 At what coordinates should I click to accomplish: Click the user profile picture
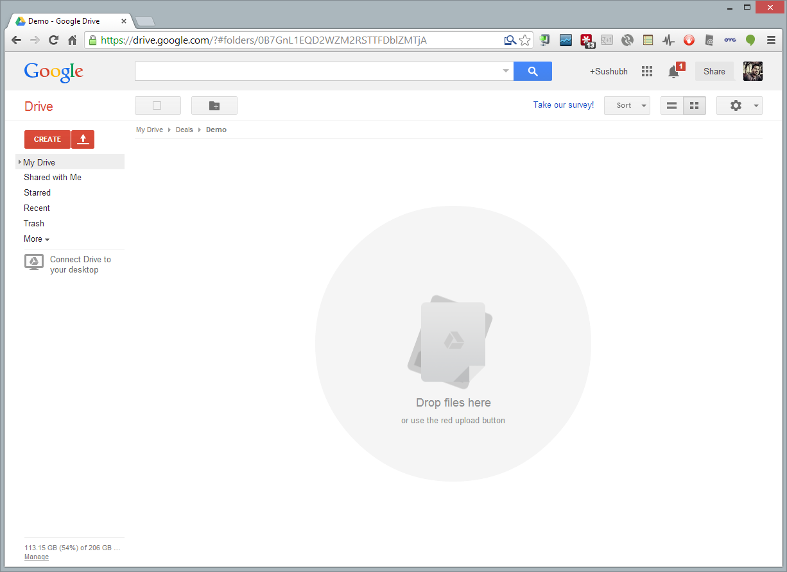click(752, 71)
